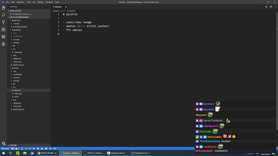The image size is (278, 156).
Task: Open the serial monitor plug icon
Action: tap(50, 148)
